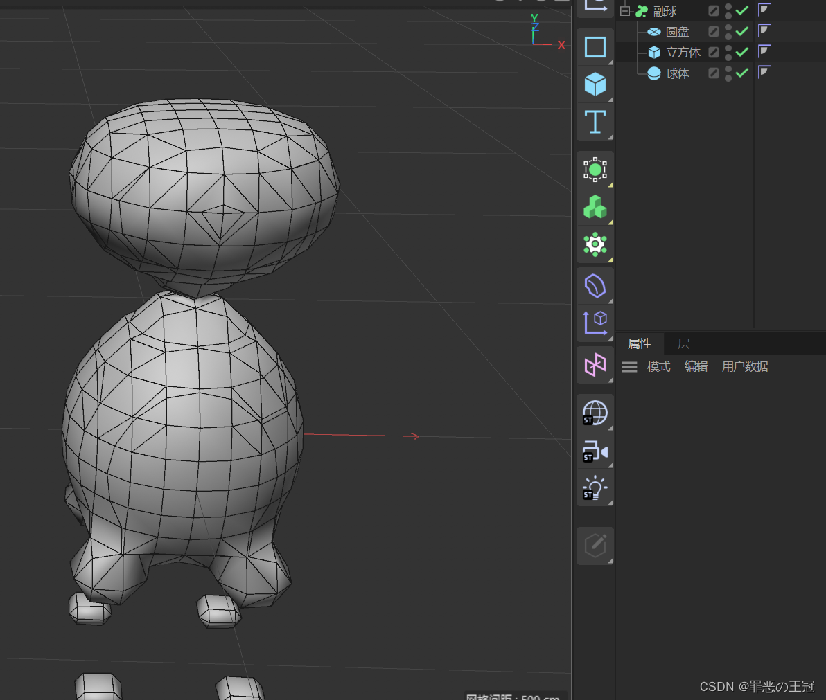Toggle visibility dots for the 立方体 object
Screen dimensions: 826x700
tap(728, 53)
